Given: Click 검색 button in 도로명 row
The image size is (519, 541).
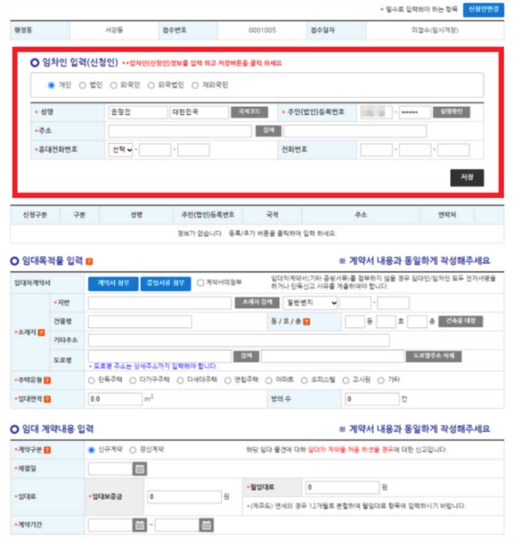Looking at the screenshot, I should click(246, 356).
